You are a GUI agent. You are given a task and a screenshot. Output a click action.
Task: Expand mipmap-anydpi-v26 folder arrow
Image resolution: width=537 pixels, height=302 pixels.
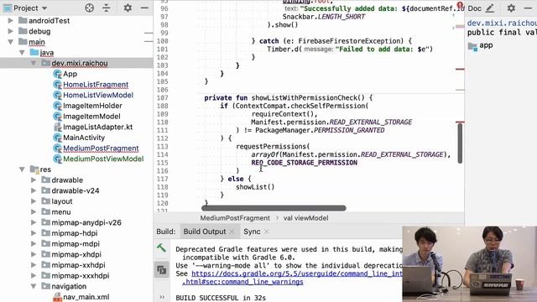coord(34,222)
